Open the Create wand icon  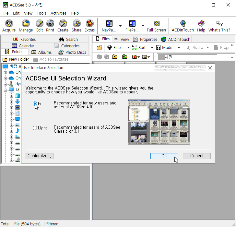click(x=63, y=26)
